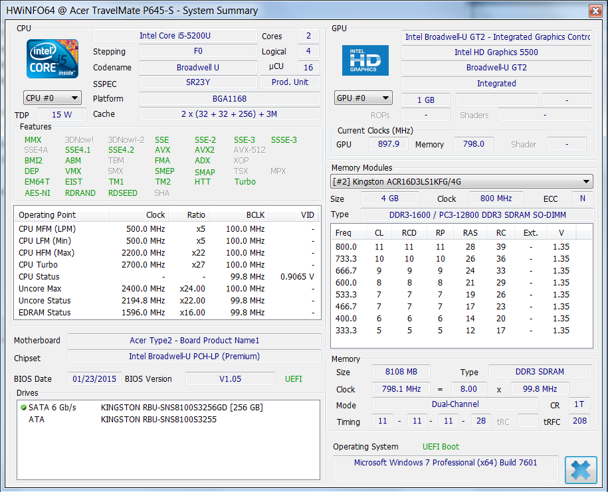Click the Intel Broadwell-U PCH-LP chipset field
This screenshot has height=492, width=608.
194,358
